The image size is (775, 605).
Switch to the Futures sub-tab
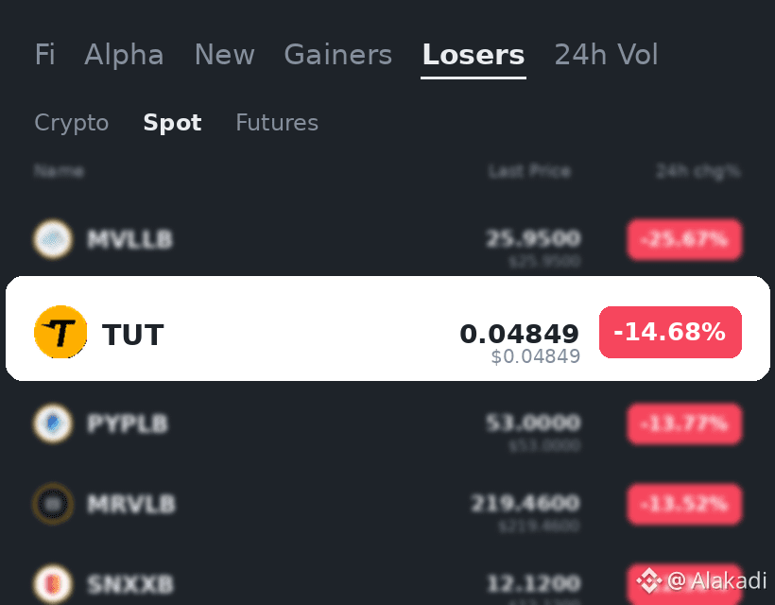pos(277,123)
